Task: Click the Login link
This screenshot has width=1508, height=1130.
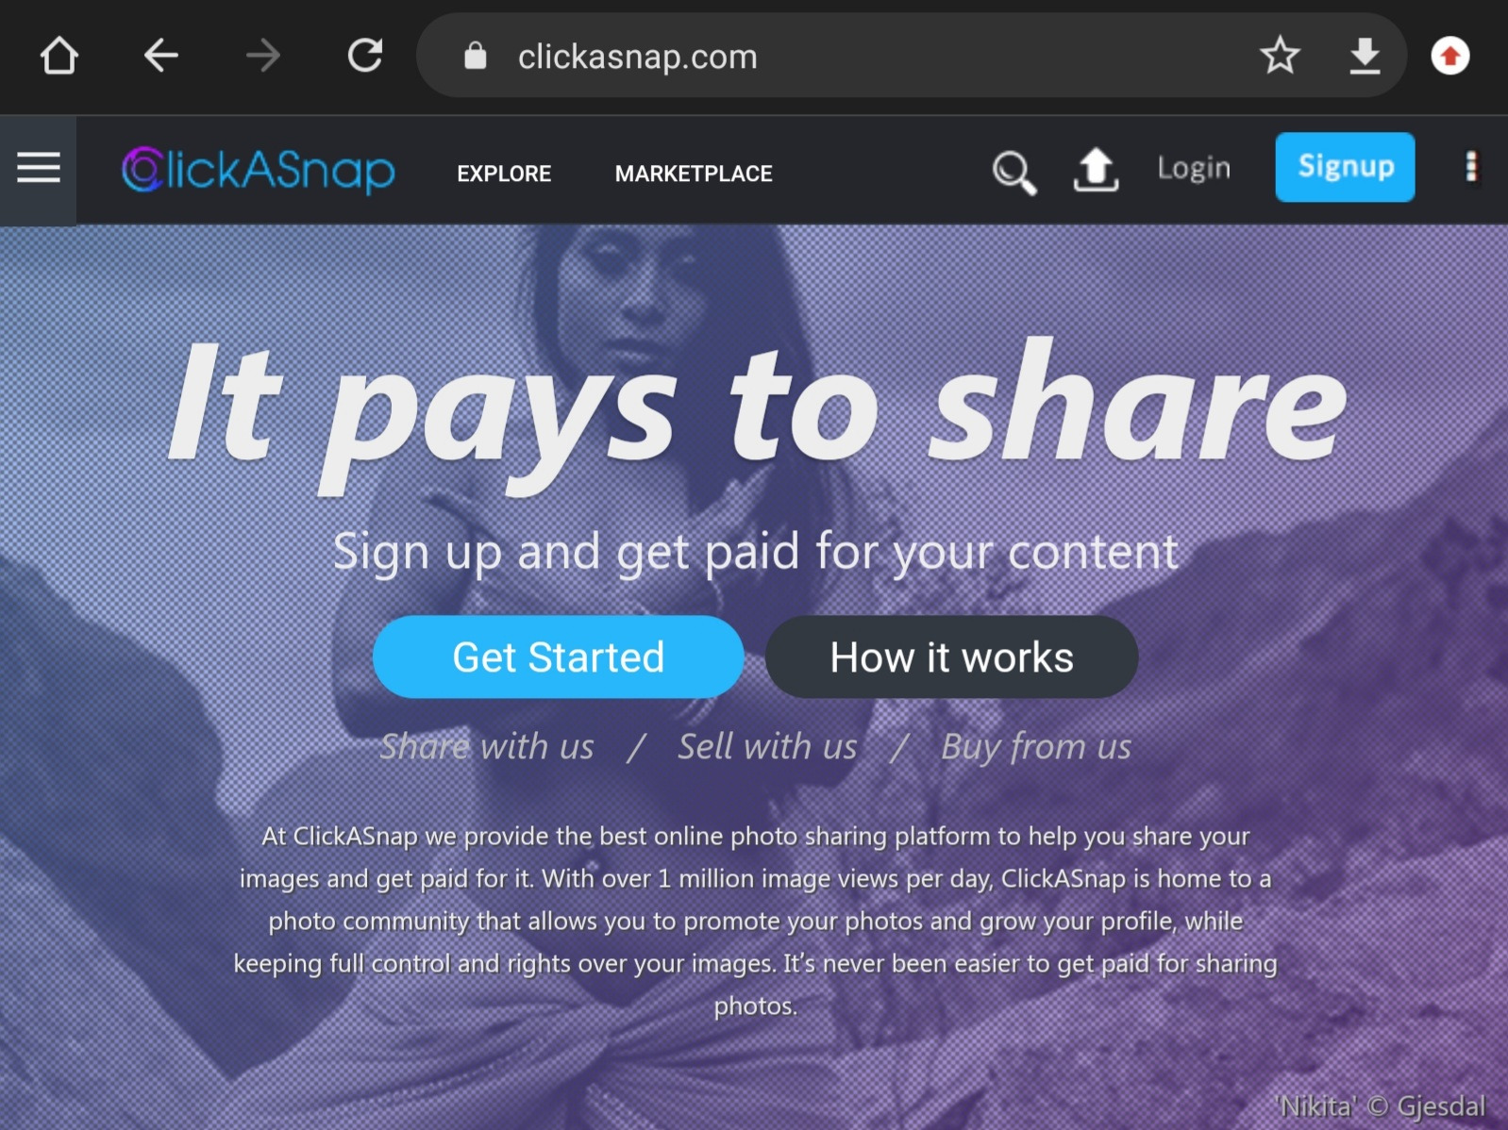Action: 1194,168
